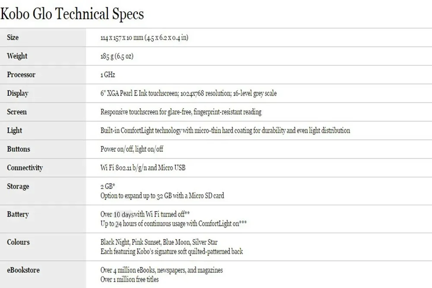Click the Connectivity row label
This screenshot has width=432, height=288.
25,168
